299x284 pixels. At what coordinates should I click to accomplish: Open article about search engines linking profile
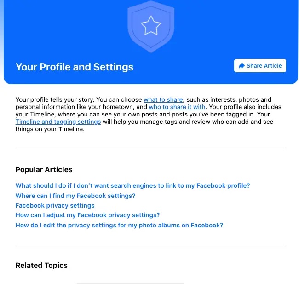[132, 186]
